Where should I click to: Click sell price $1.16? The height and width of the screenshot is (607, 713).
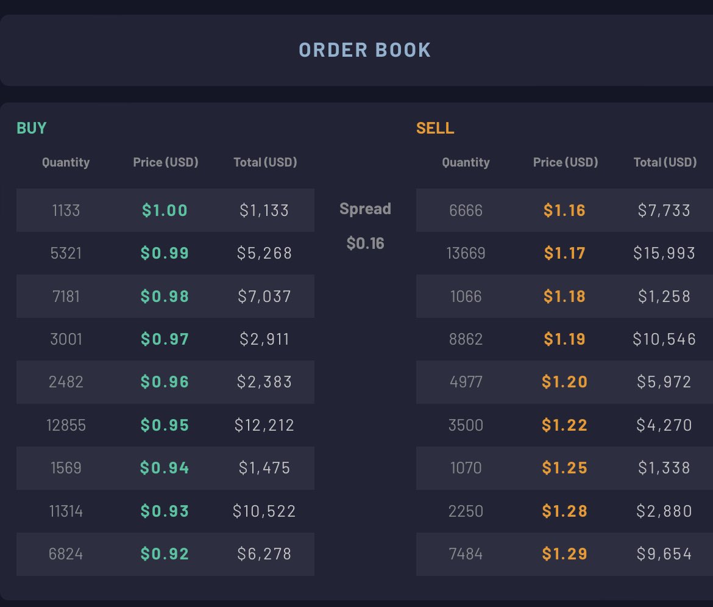[x=564, y=210]
